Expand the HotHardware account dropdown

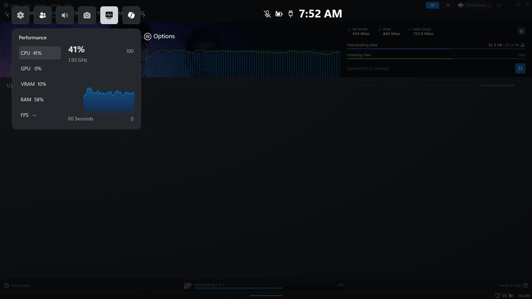[474, 5]
